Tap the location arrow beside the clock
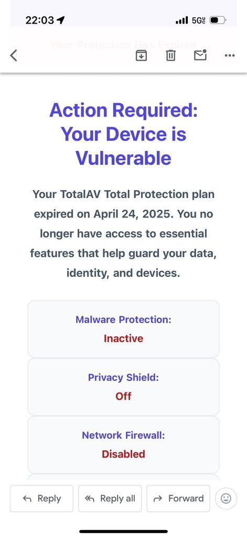This screenshot has width=247, height=538. tap(61, 20)
